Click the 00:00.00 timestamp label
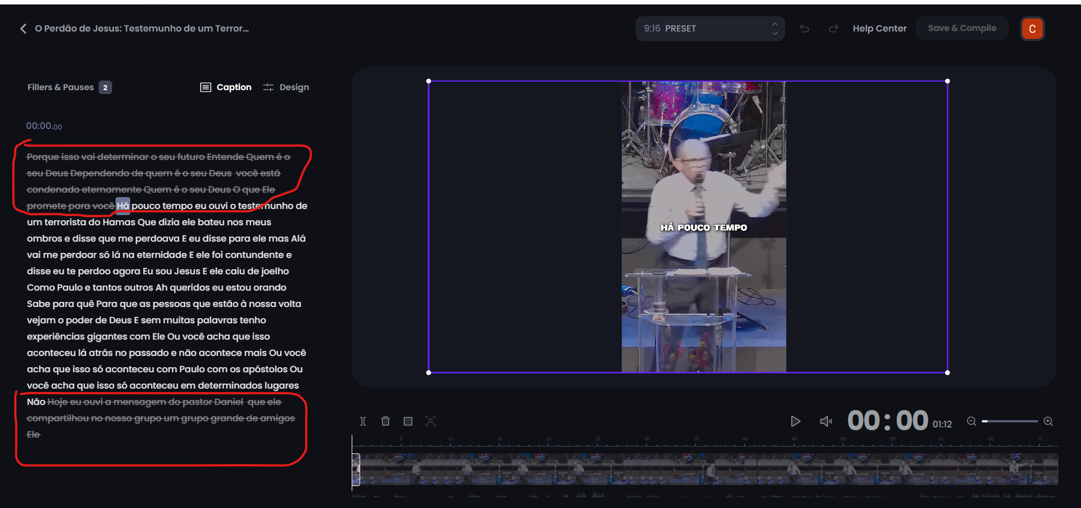Image resolution: width=1081 pixels, height=508 pixels. [x=44, y=126]
